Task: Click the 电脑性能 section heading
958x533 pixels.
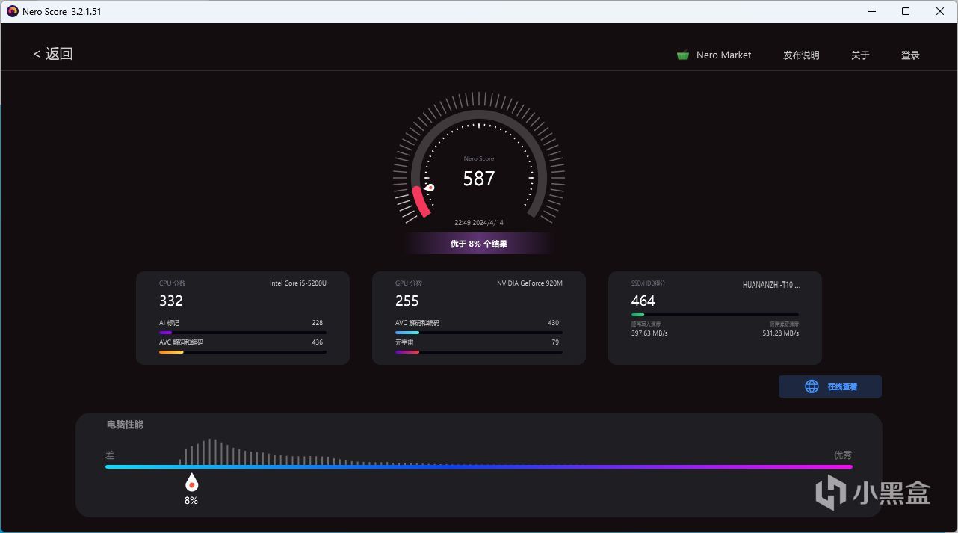Action: click(125, 425)
